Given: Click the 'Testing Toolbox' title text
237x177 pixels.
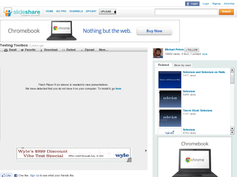Looking at the screenshot, I should coord(14,45).
